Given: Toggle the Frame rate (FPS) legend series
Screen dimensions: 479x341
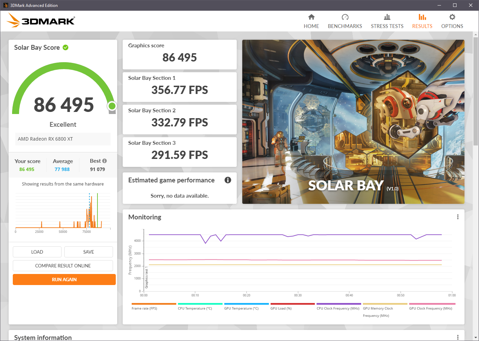Looking at the screenshot, I should coord(154,306).
